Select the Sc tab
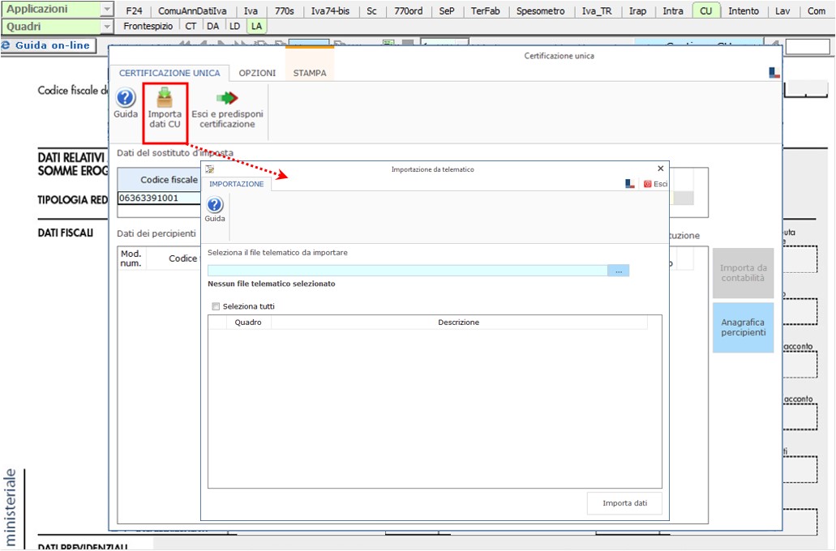 tap(371, 11)
